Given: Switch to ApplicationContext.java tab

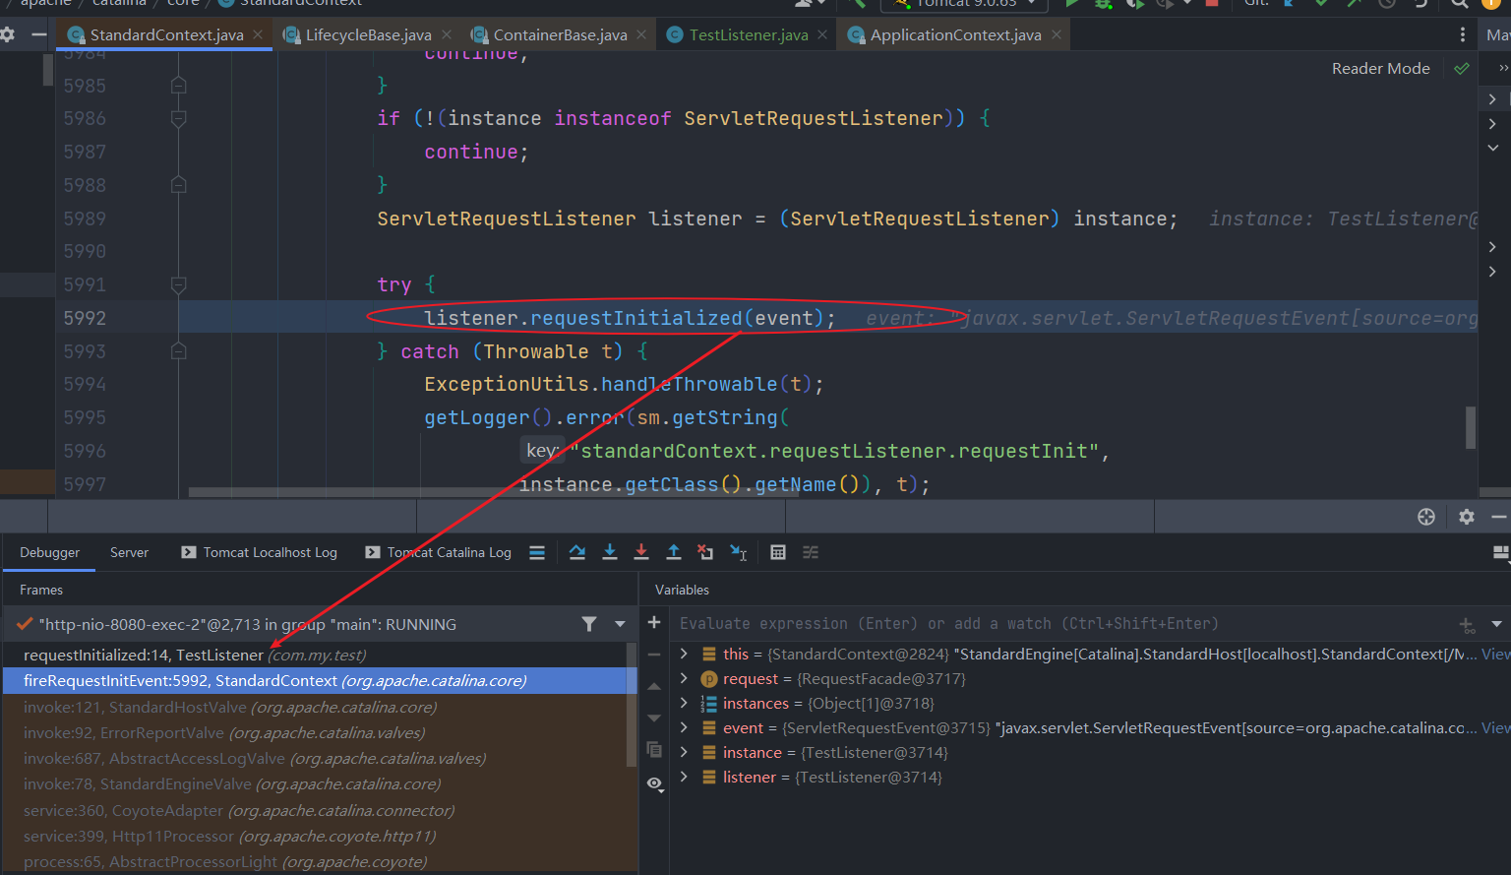Looking at the screenshot, I should [x=955, y=34].
